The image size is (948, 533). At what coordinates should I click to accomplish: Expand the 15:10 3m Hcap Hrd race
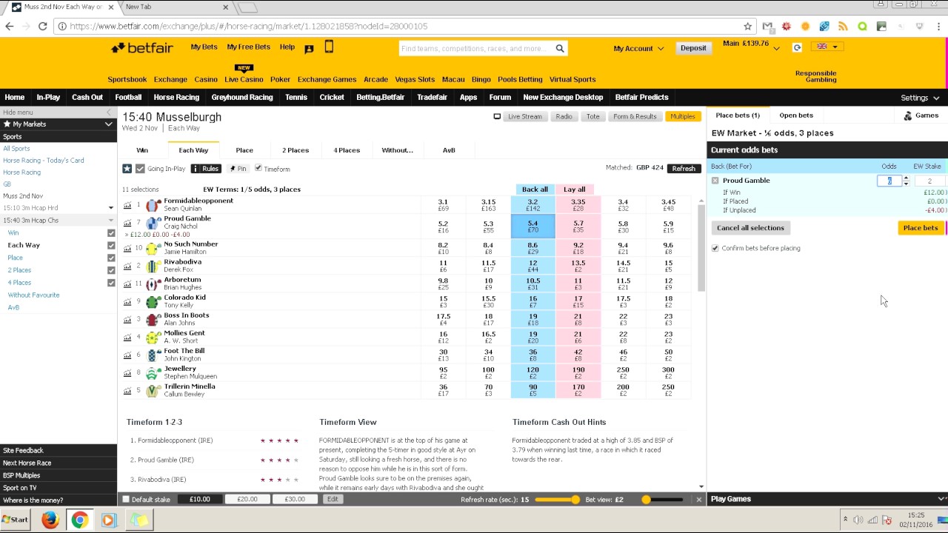tap(111, 208)
